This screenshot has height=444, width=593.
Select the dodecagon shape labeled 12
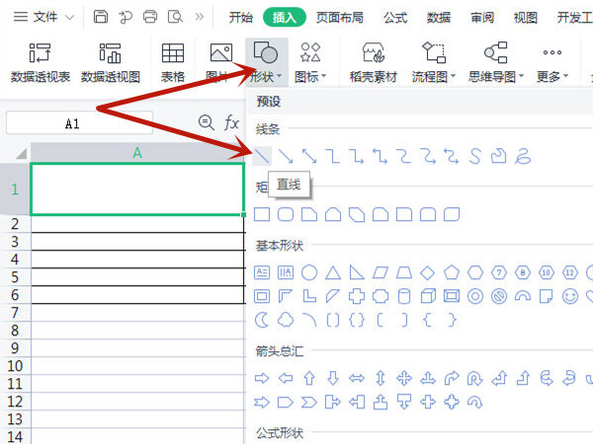[570, 272]
